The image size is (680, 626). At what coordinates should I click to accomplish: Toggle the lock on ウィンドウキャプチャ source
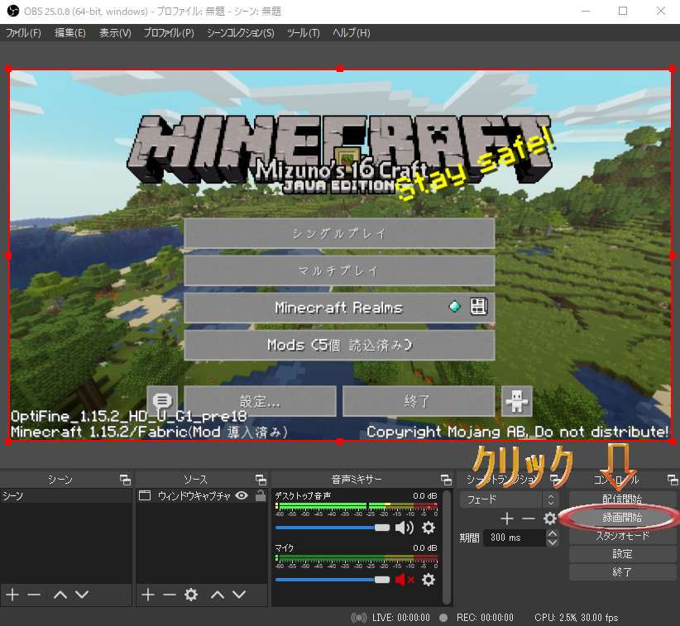pyautogui.click(x=261, y=495)
